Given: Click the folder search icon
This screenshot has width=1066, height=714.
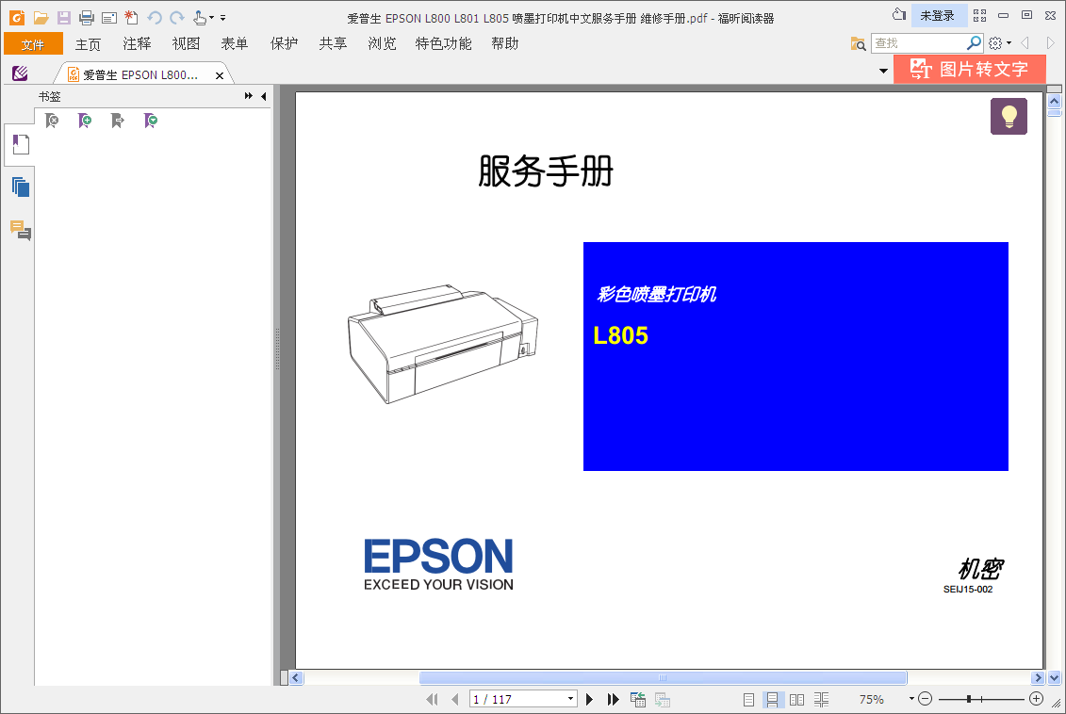Looking at the screenshot, I should 858,43.
